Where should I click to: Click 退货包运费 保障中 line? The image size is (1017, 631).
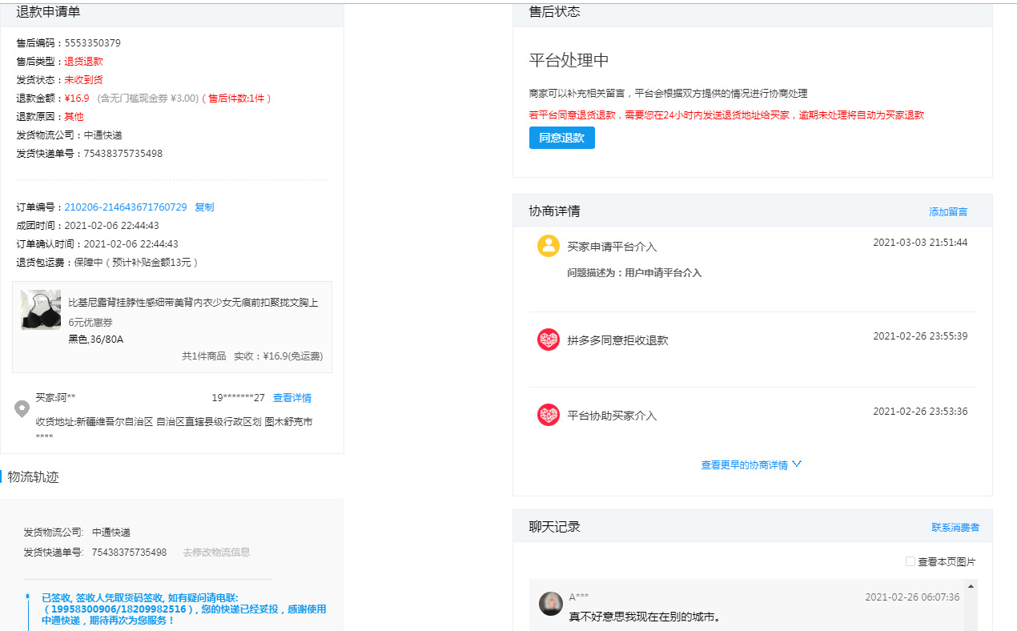coord(107,262)
